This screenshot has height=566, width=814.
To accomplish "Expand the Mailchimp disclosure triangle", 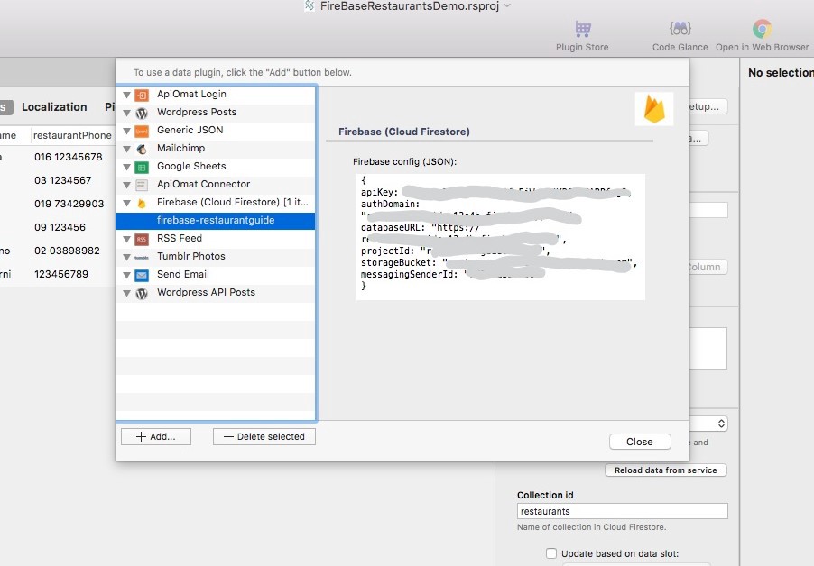I will coord(126,150).
